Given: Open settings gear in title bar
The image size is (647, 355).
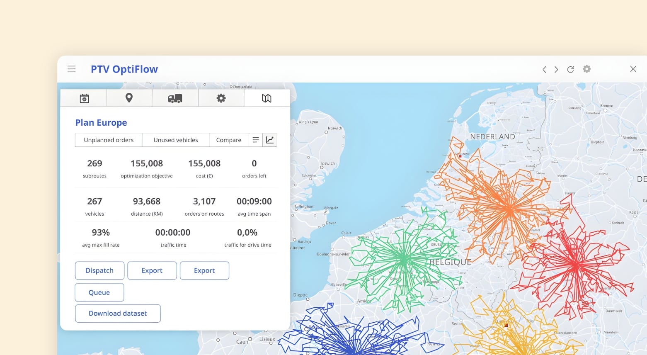Looking at the screenshot, I should [x=586, y=69].
